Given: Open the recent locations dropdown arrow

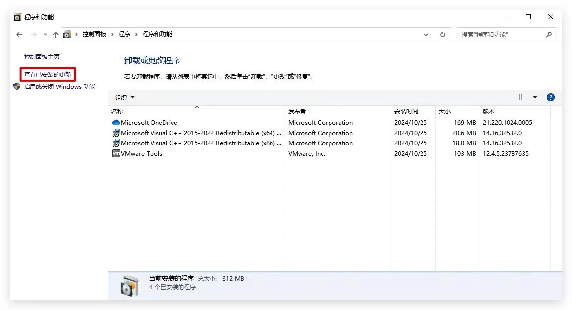Looking at the screenshot, I should click(x=45, y=35).
